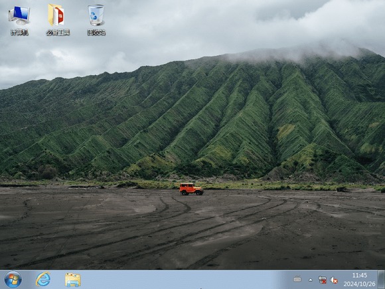Screen dimensions: 385x289
Task: Click the Show desktop strip at taskbar end
Action: 381,280
